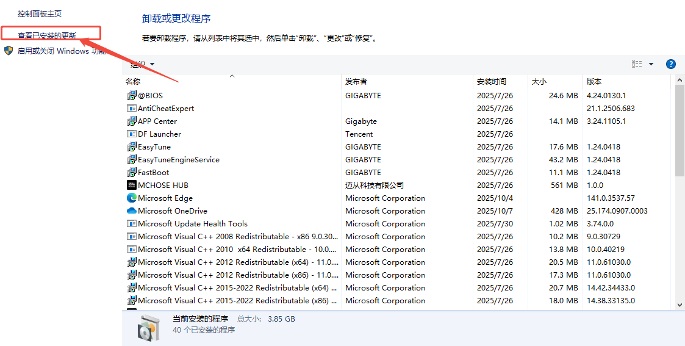Open the 查看已安装的更新 link
Screen dimensions: 685x346
click(x=47, y=35)
